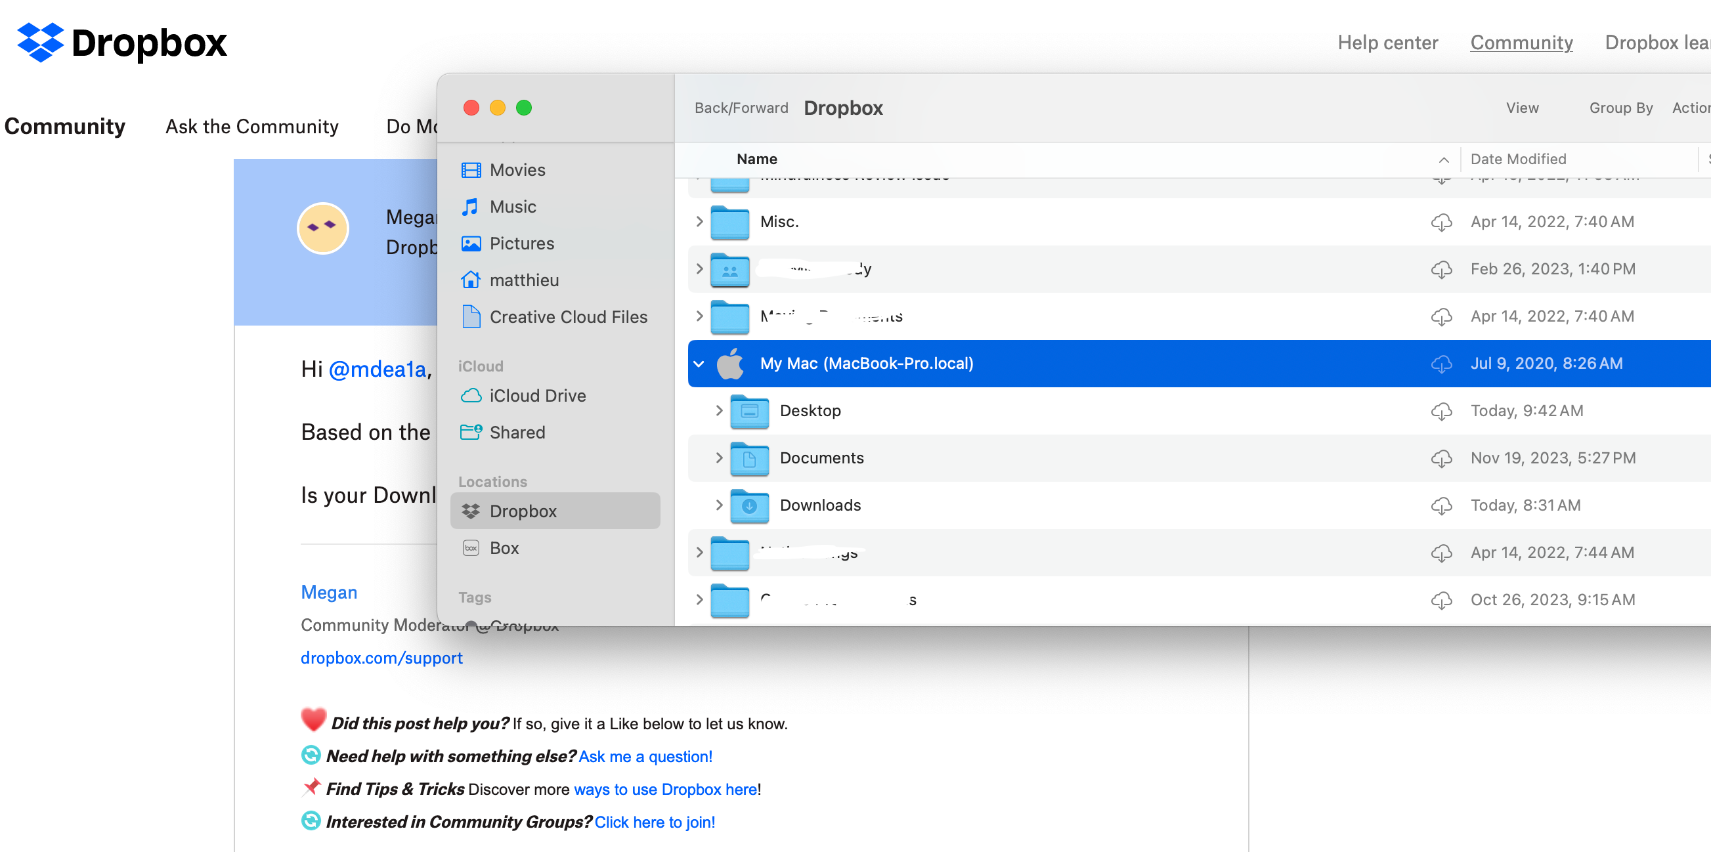The height and width of the screenshot is (852, 1711).
Task: Open Ask the Community tab
Action: coord(251,126)
